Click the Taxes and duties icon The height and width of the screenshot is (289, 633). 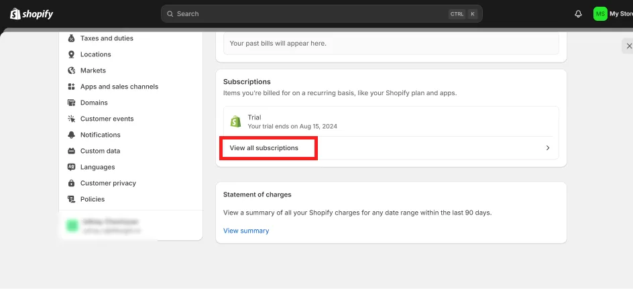[72, 38]
